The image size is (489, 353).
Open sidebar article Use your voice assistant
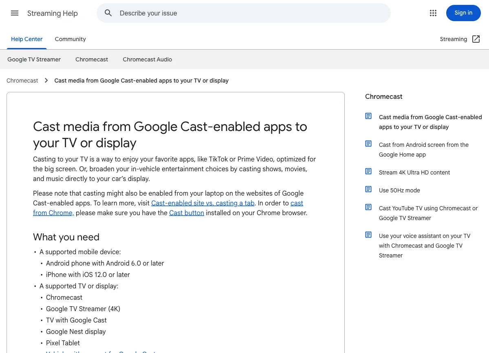tap(425, 246)
